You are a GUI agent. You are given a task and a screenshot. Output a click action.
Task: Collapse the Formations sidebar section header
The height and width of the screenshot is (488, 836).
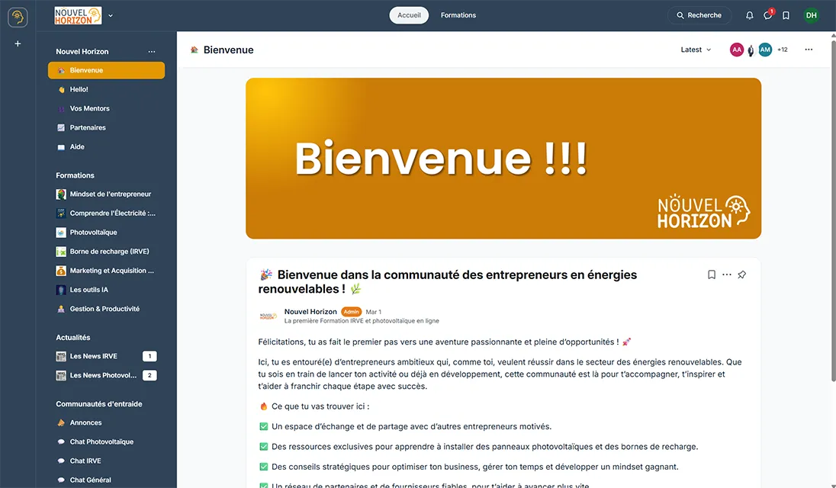76,175
